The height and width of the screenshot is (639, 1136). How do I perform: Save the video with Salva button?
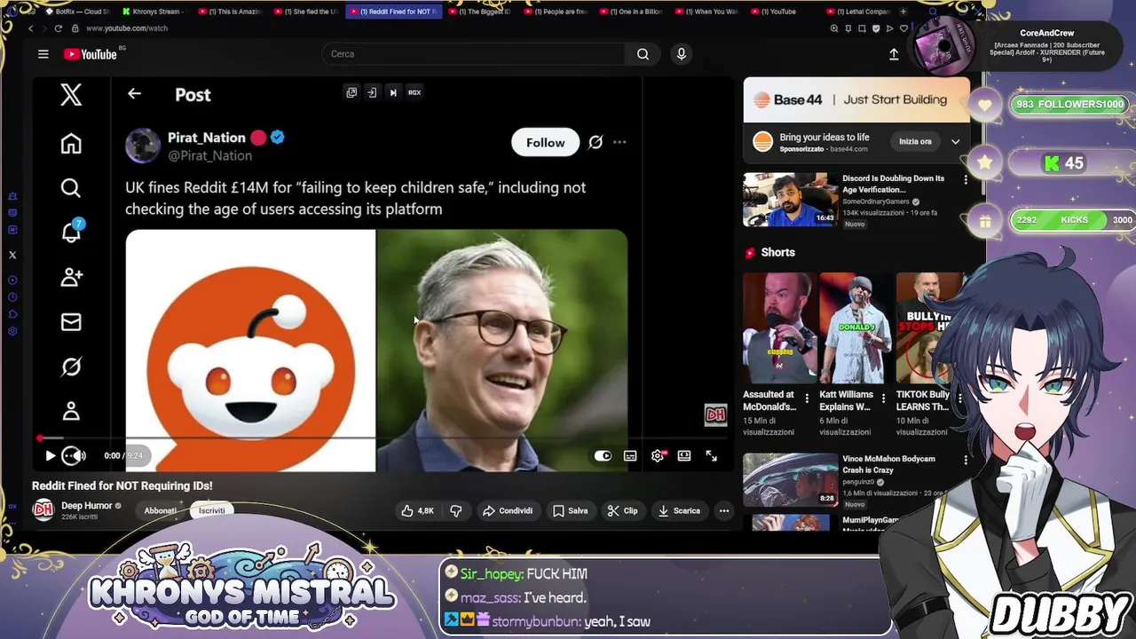(570, 510)
